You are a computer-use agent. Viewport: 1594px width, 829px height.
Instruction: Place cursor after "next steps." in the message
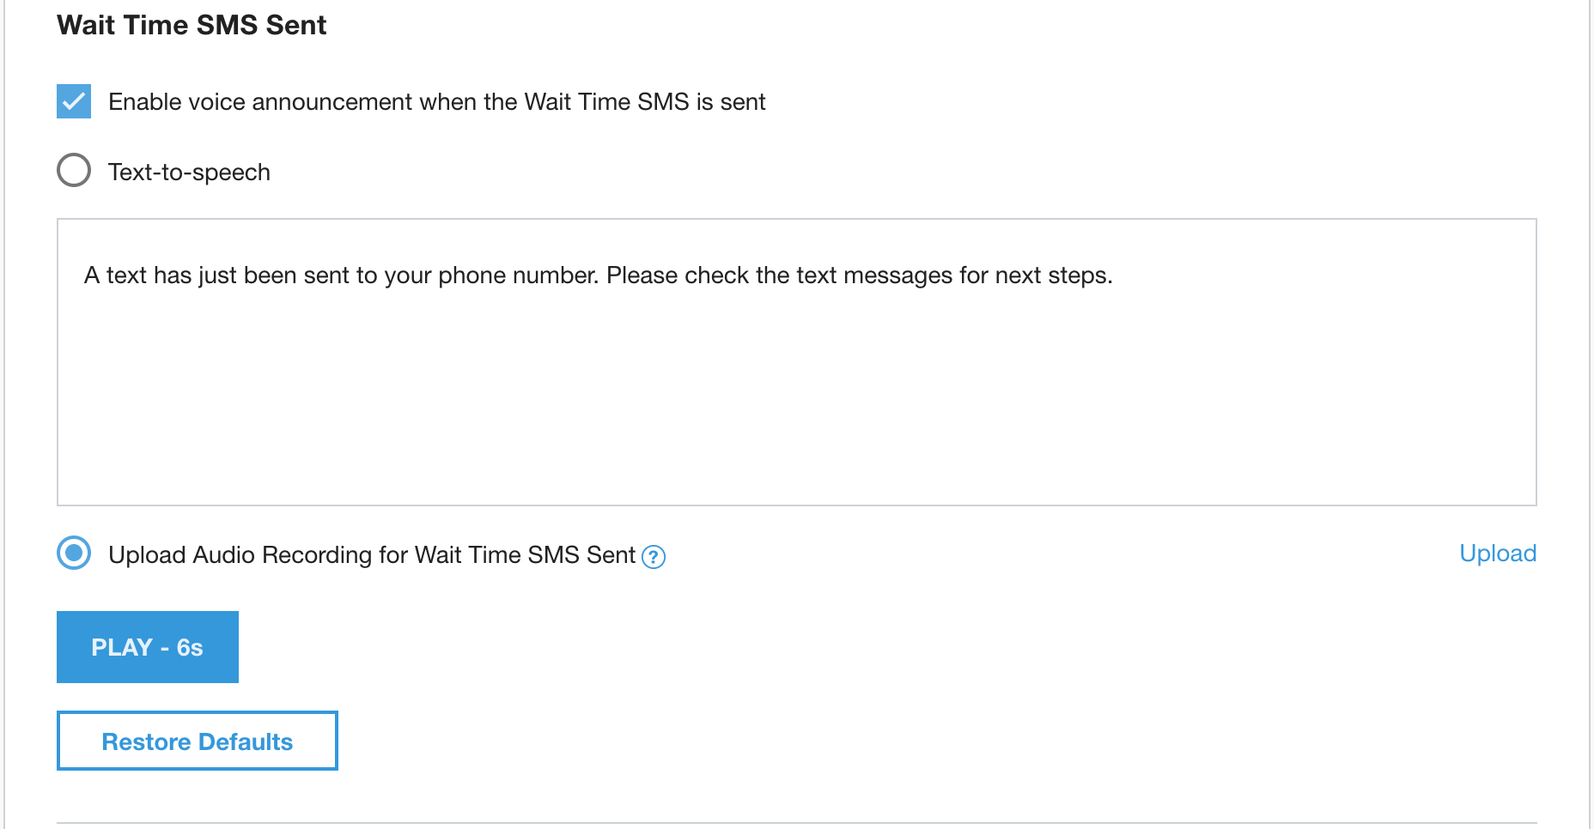tap(1114, 275)
